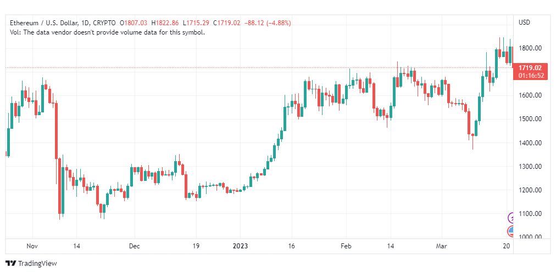Open the USD currency label
Viewport: 556px width, 273px height.
tap(525, 22)
